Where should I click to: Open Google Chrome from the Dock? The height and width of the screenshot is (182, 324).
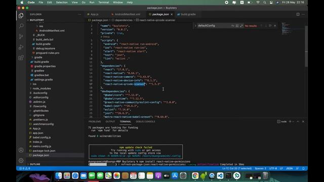[195, 176]
